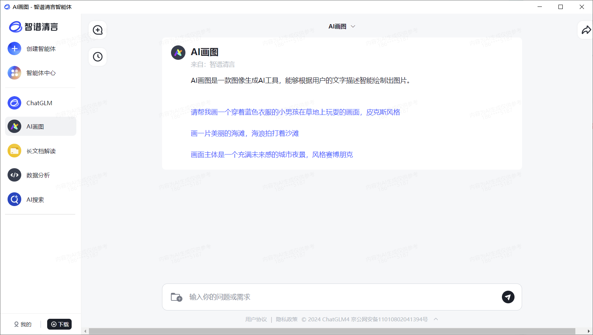Viewport: 593px width, 335px height.
Task: Click the upload file folder icon
Action: coord(176,297)
